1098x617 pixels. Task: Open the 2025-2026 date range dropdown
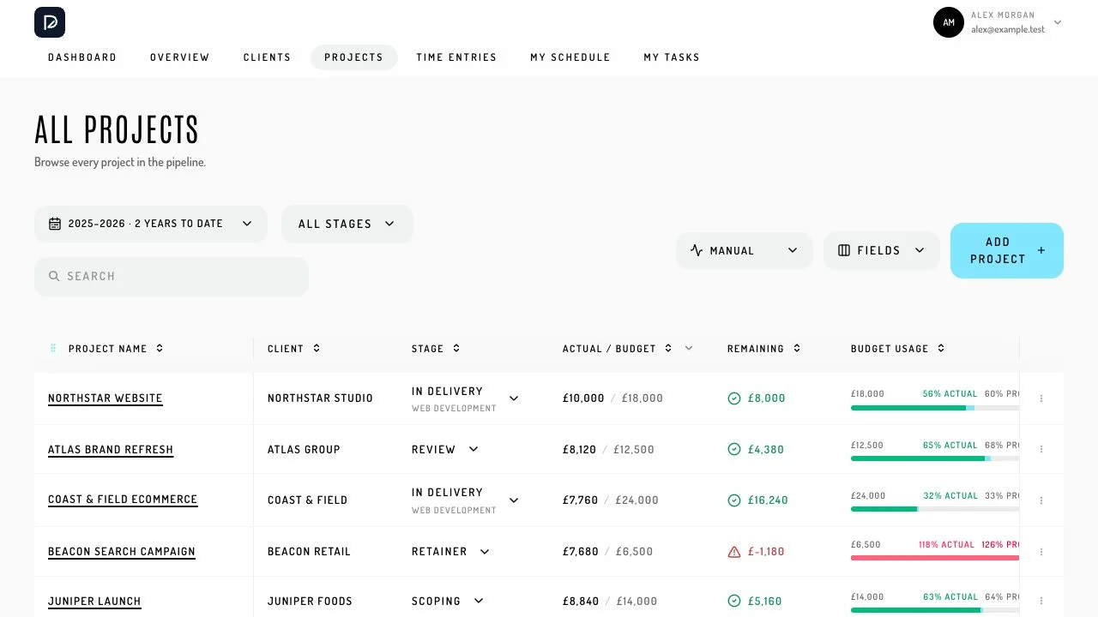tap(151, 224)
